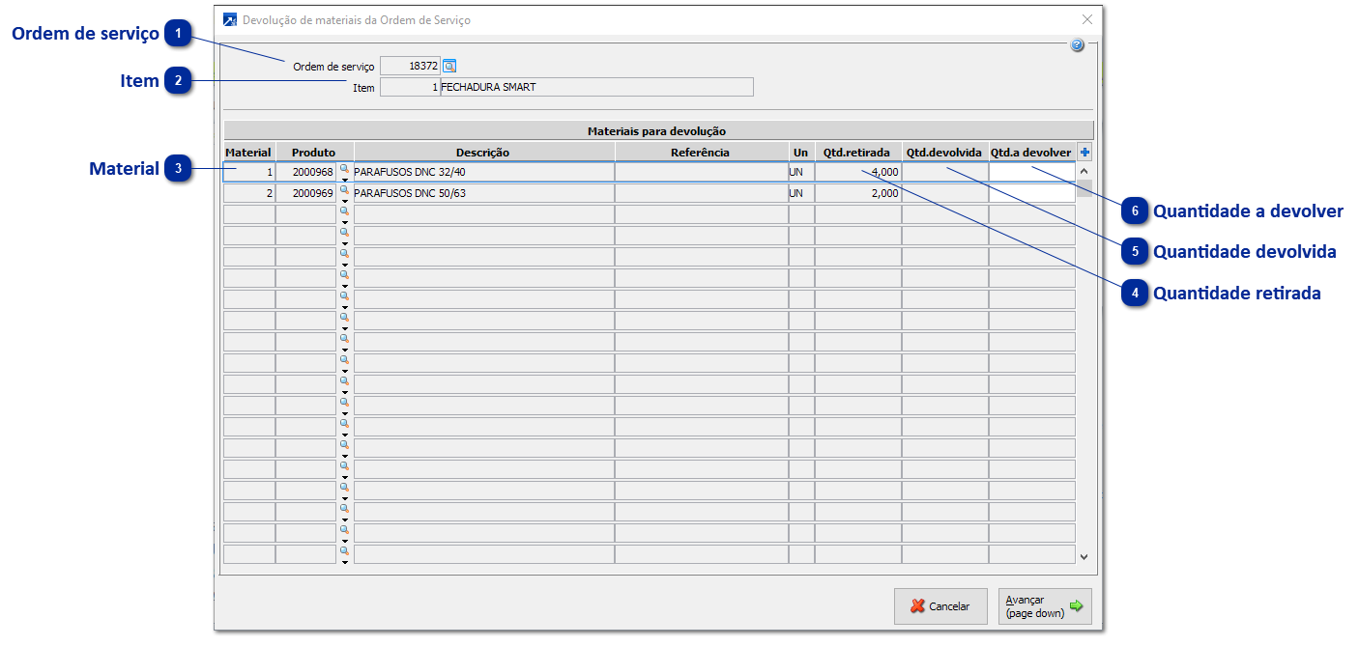Select the PARAFUSOS DNC 50/63 description cell

click(x=483, y=193)
